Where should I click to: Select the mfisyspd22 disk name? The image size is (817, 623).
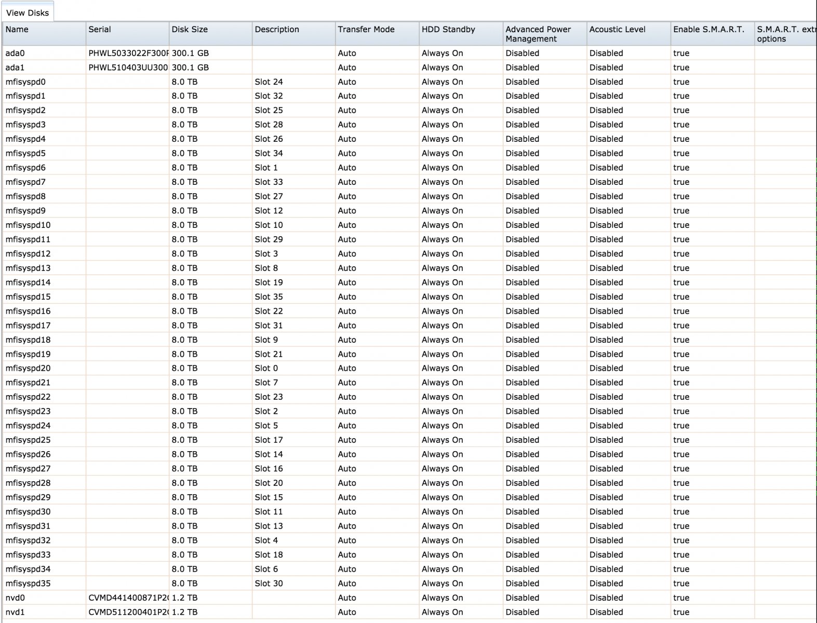[x=28, y=397]
